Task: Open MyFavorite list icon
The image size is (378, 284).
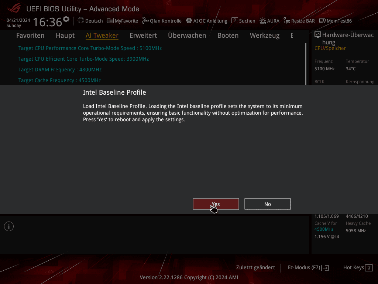Action: (110, 21)
